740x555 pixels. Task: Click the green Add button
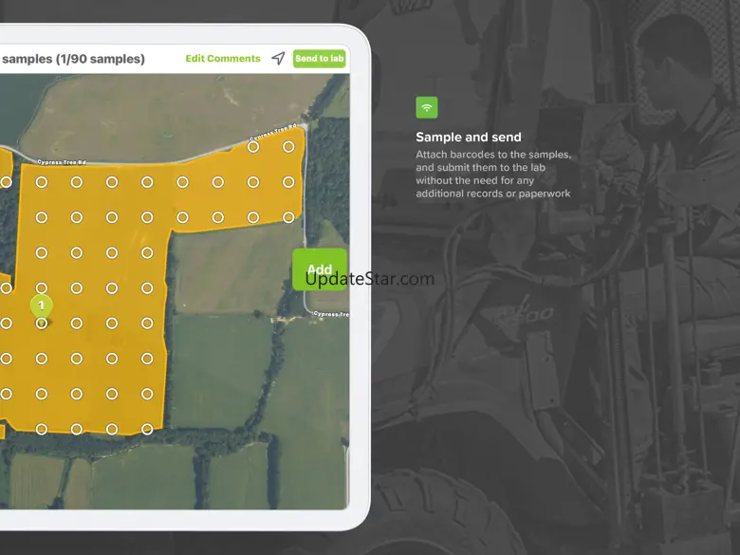(x=320, y=269)
